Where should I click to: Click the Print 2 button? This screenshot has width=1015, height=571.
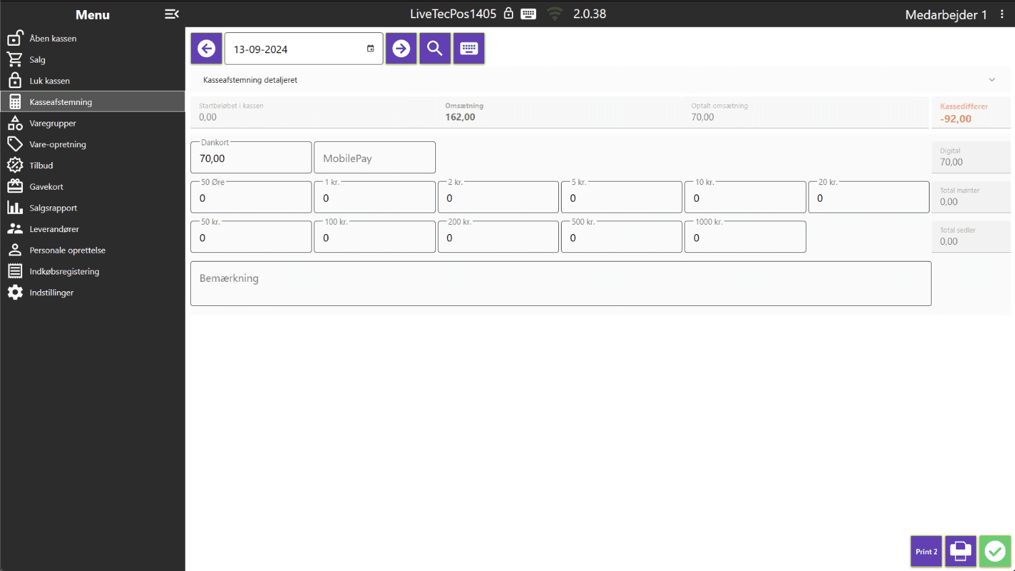pos(926,551)
